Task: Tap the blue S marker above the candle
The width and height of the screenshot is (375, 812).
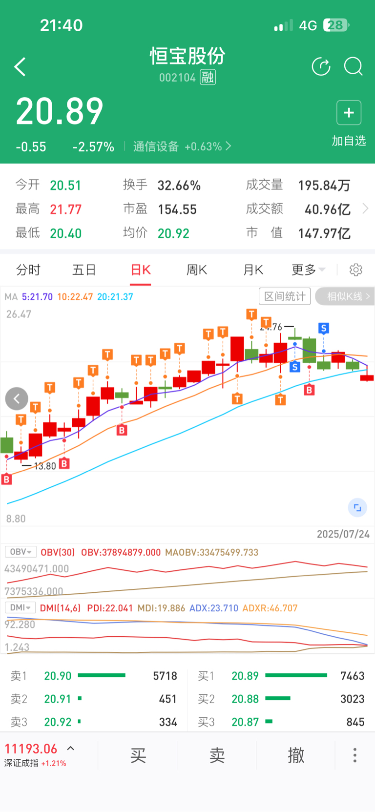Action: click(323, 328)
